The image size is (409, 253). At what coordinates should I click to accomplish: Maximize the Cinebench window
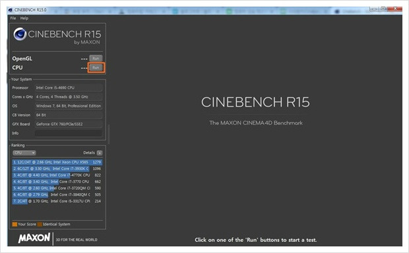(383, 9)
